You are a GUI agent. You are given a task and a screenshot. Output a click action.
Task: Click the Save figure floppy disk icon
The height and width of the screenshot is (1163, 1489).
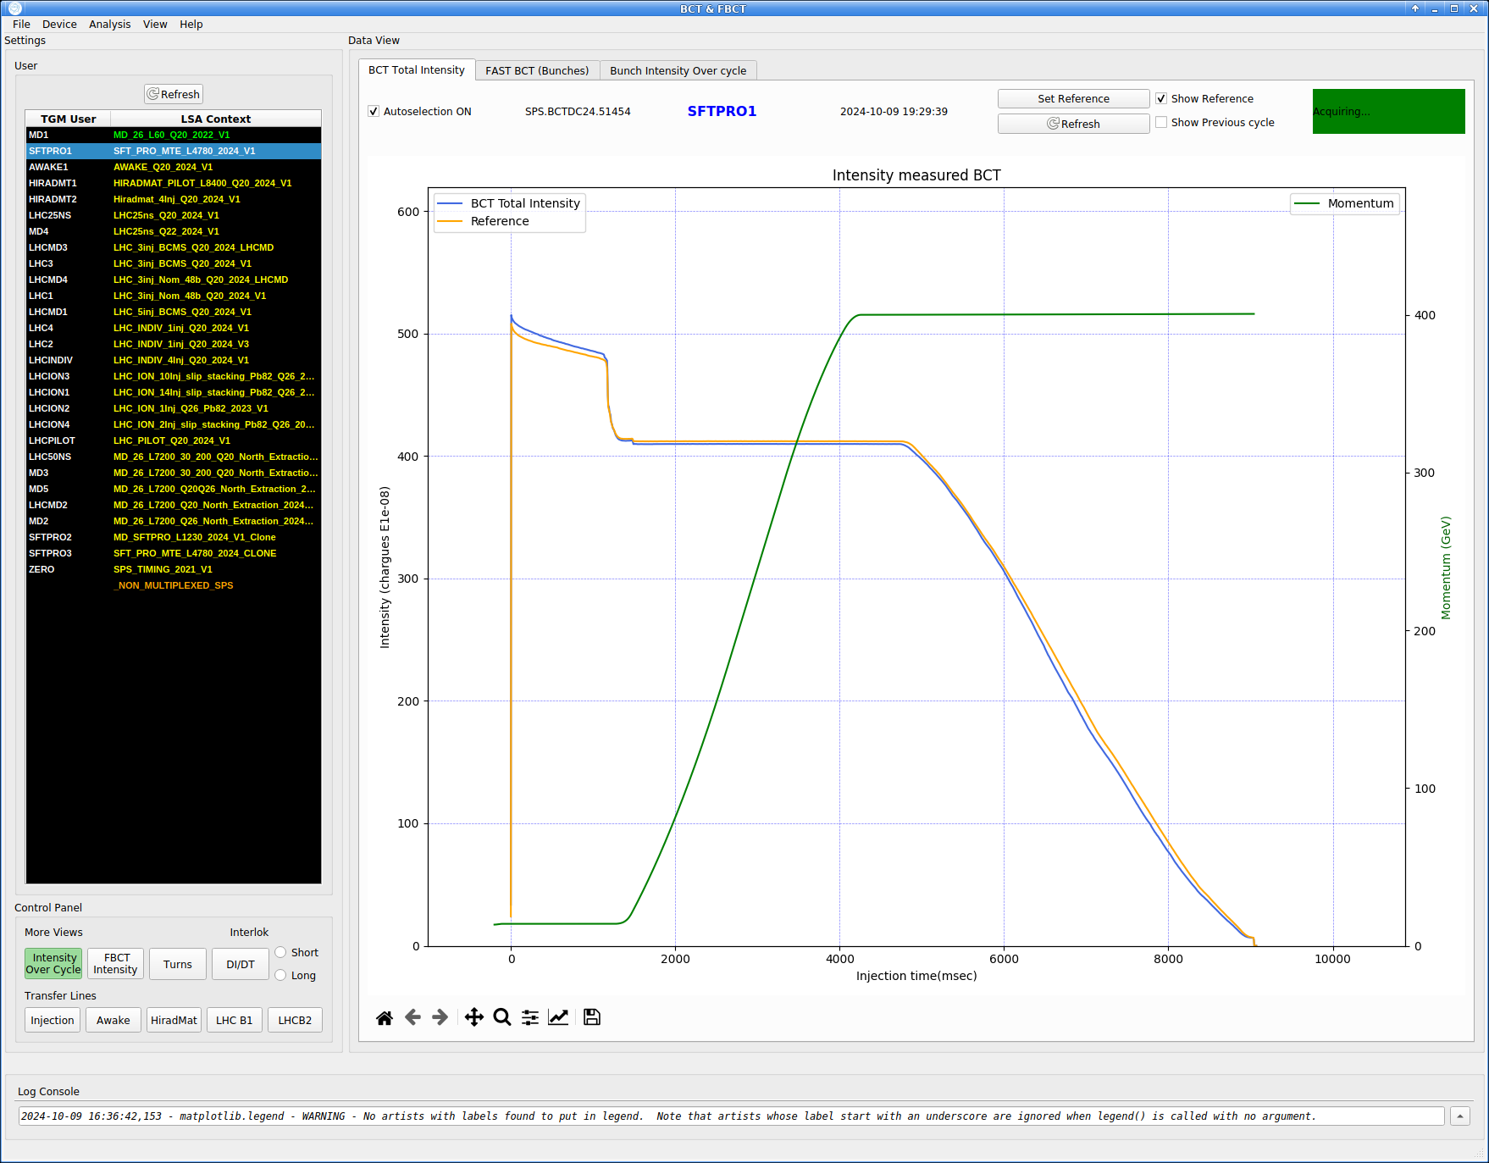tap(592, 1017)
